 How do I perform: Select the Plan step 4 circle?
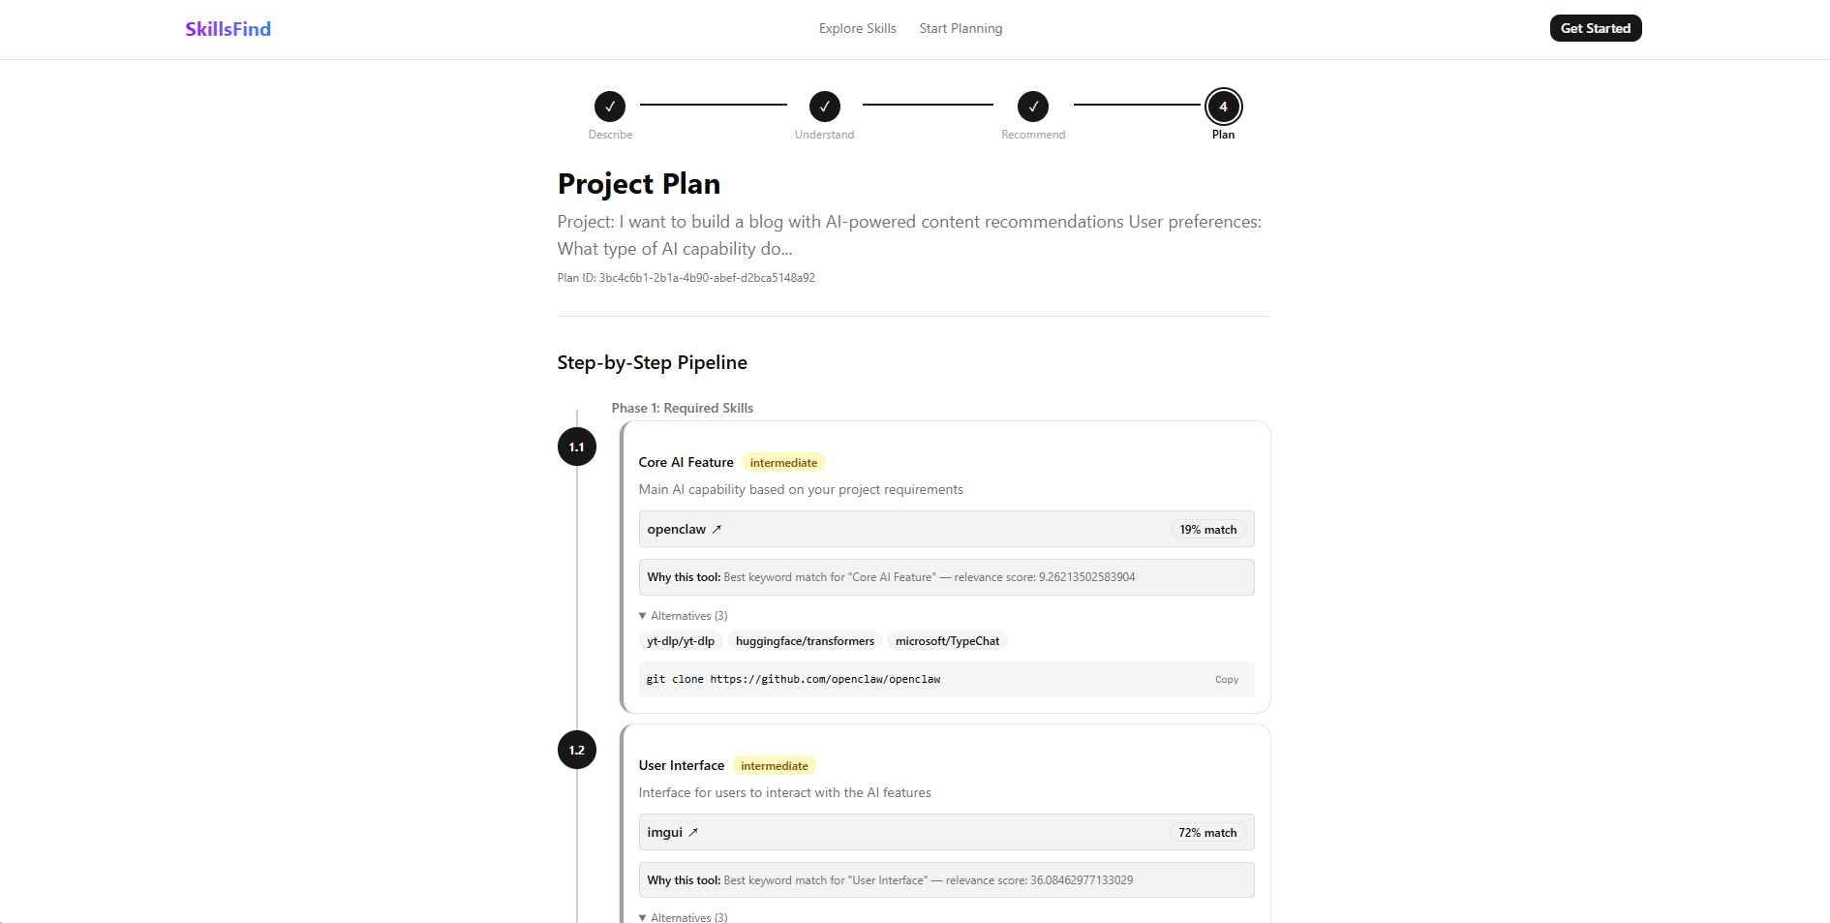(x=1224, y=107)
